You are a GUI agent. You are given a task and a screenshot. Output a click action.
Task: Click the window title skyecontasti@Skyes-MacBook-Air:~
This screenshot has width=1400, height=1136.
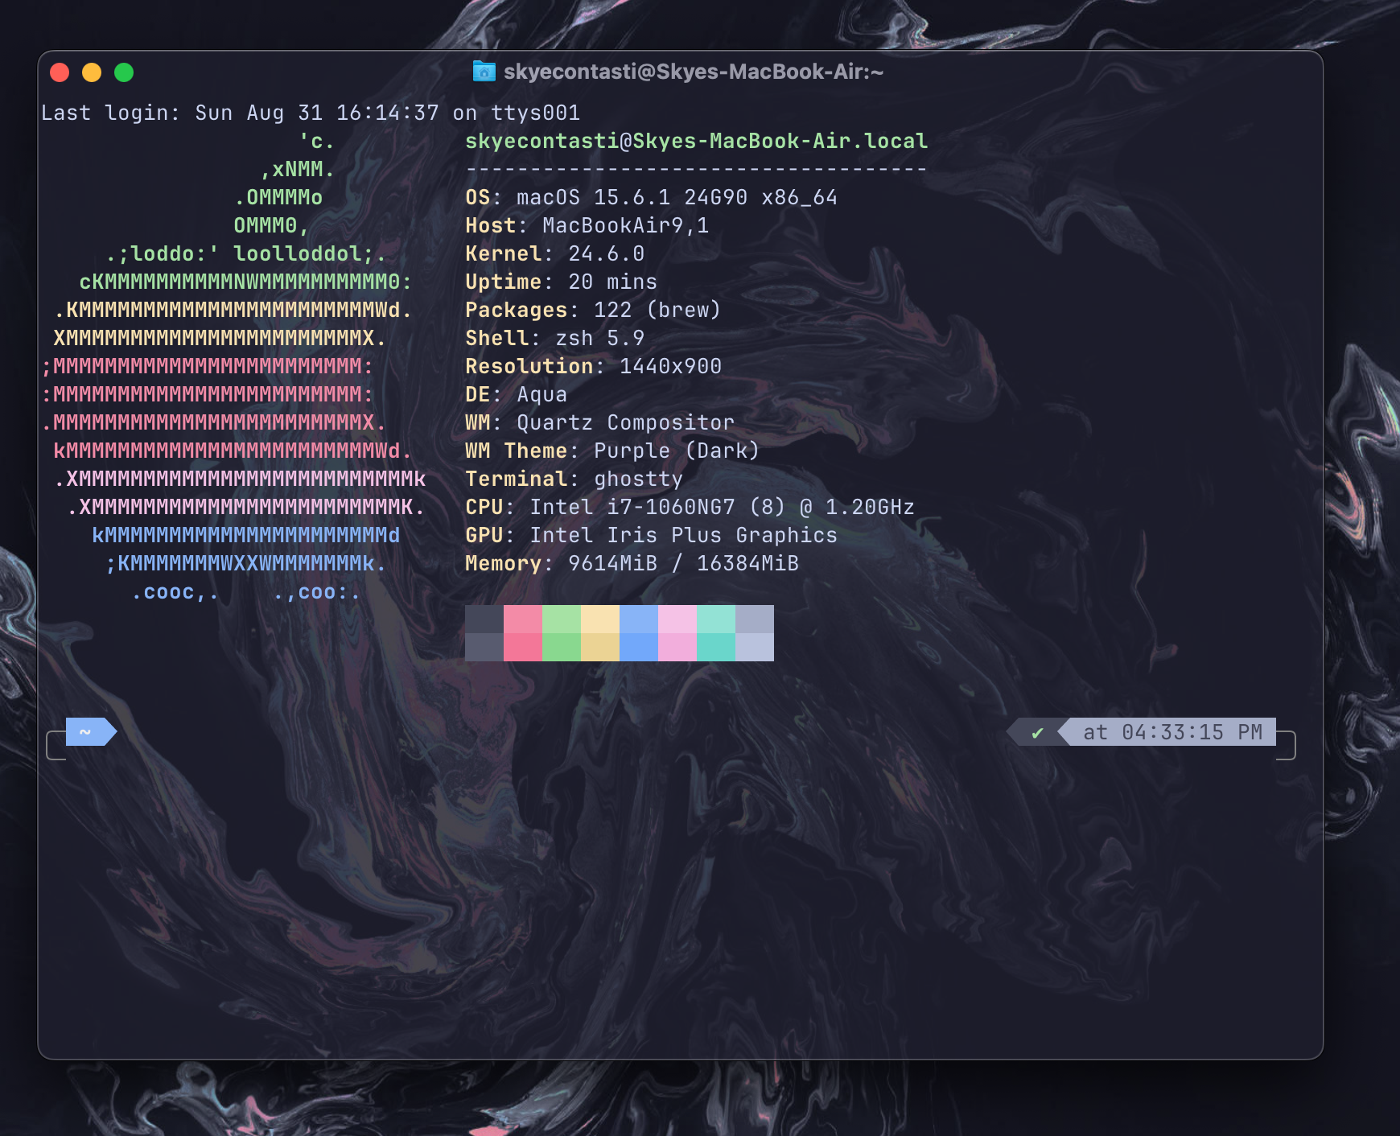(694, 72)
